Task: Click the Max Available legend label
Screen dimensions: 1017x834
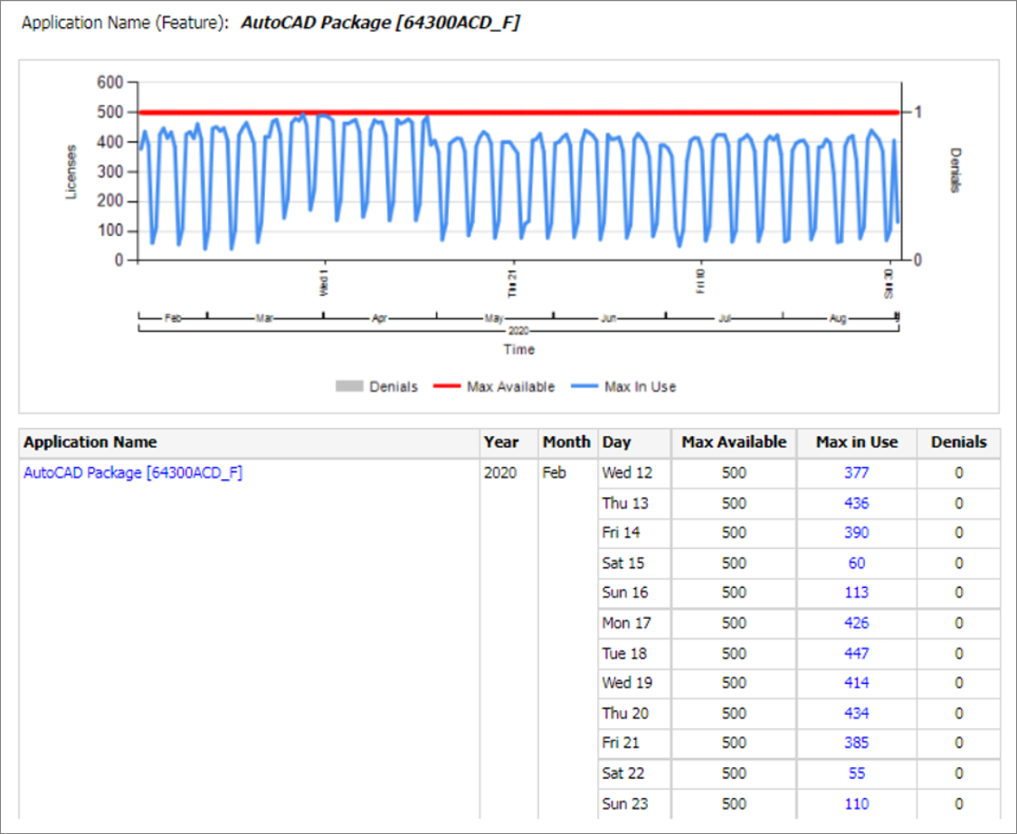Action: pos(510,386)
